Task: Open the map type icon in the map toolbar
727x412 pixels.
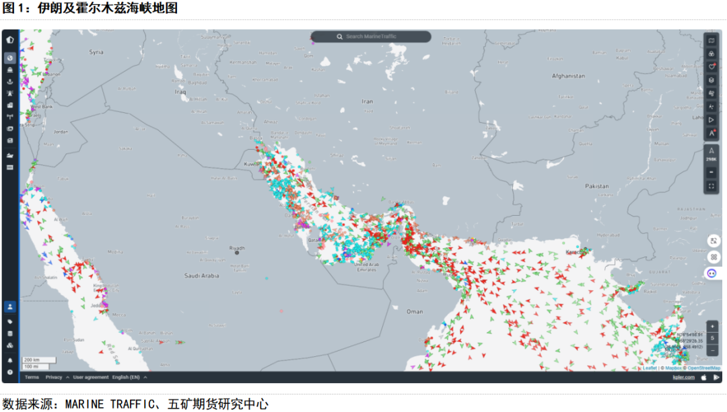Action: 712,41
